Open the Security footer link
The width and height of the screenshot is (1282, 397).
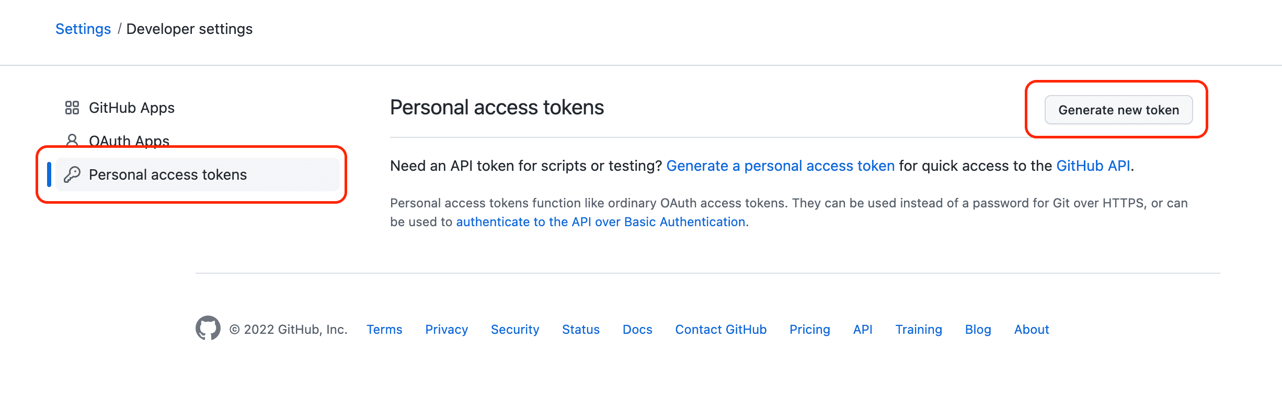click(514, 330)
